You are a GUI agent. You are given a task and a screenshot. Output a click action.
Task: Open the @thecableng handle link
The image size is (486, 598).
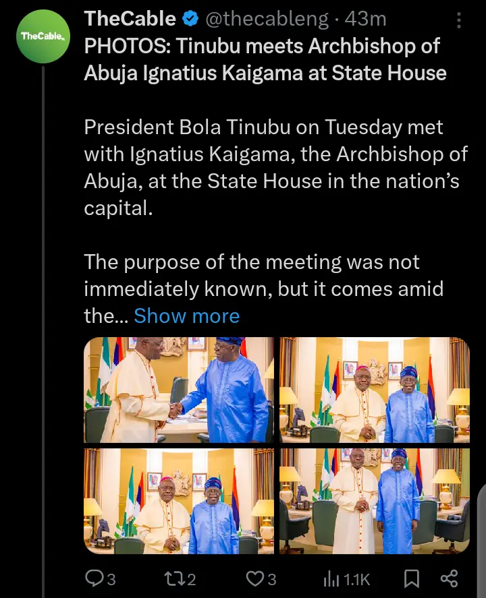[267, 20]
